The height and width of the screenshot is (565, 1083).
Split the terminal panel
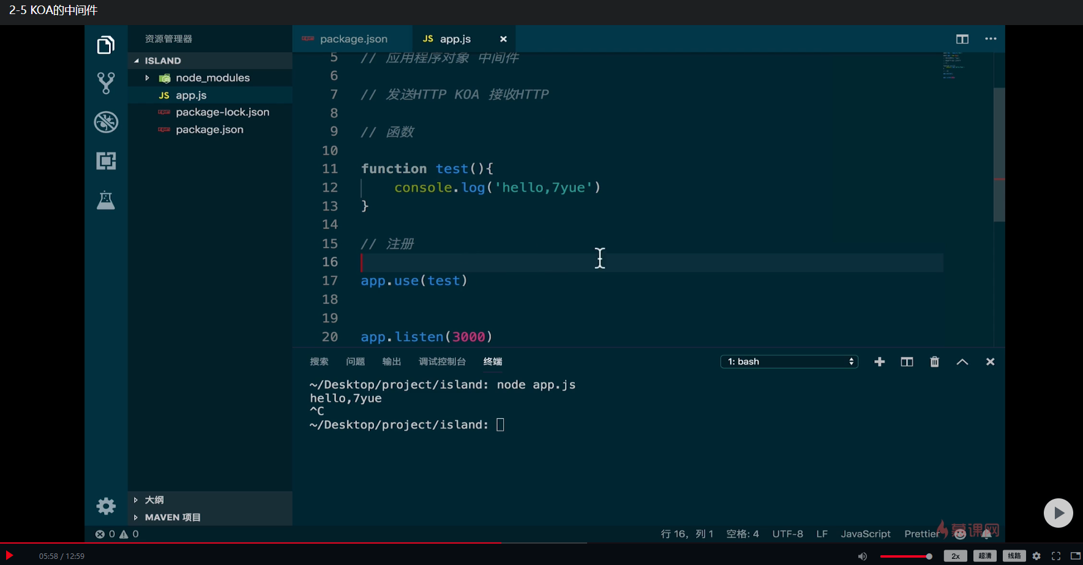(x=907, y=362)
